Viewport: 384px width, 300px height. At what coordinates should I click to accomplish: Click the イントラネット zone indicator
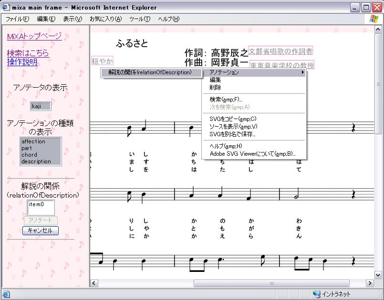point(332,294)
